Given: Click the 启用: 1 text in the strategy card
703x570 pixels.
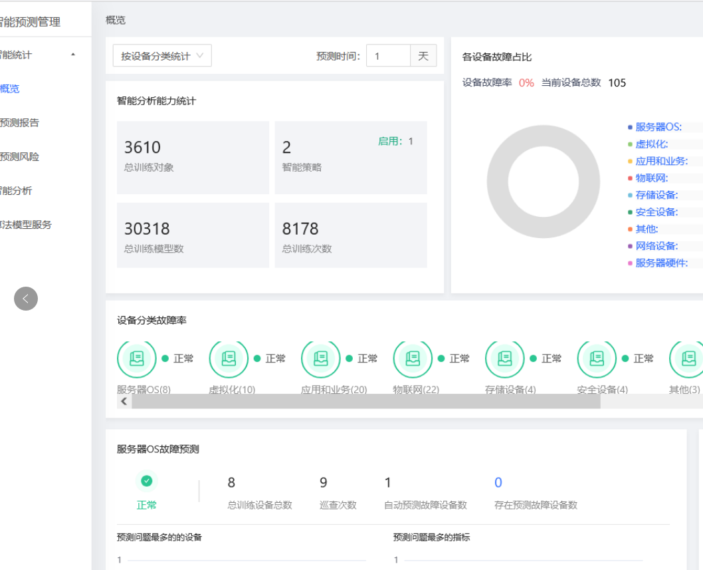Looking at the screenshot, I should [395, 142].
